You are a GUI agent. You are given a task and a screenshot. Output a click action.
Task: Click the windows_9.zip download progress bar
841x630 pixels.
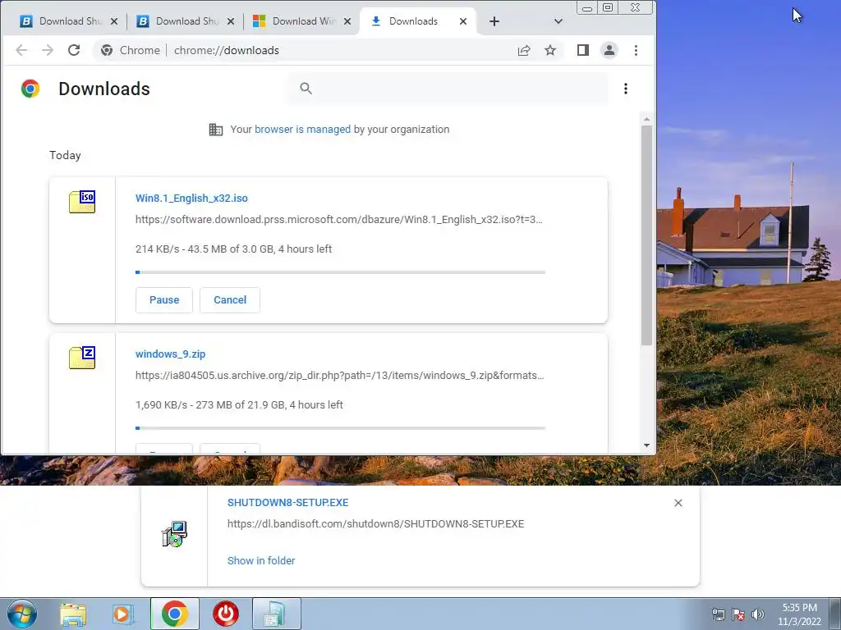coord(341,428)
